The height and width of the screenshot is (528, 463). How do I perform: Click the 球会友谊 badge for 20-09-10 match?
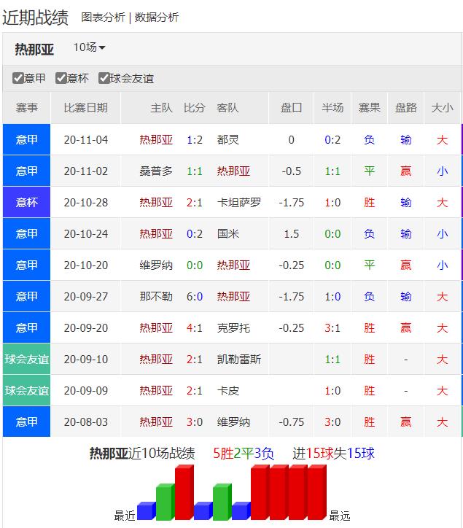click(x=27, y=360)
